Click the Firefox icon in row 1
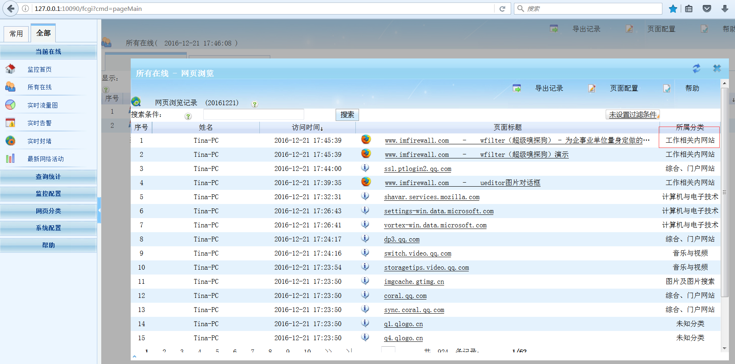The image size is (735, 364). (x=366, y=139)
